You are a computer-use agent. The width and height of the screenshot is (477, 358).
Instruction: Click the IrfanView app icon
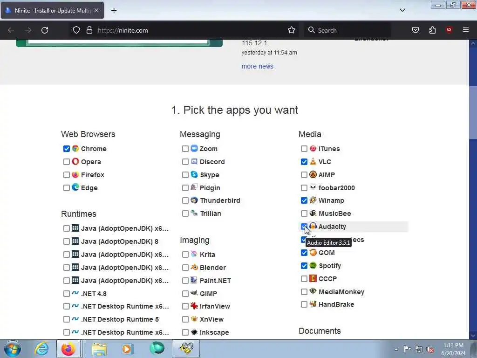click(x=194, y=306)
